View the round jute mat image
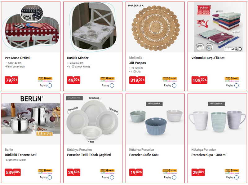Image resolution: width=248 pixels, height=185 pixels. pyautogui.click(x=155, y=27)
